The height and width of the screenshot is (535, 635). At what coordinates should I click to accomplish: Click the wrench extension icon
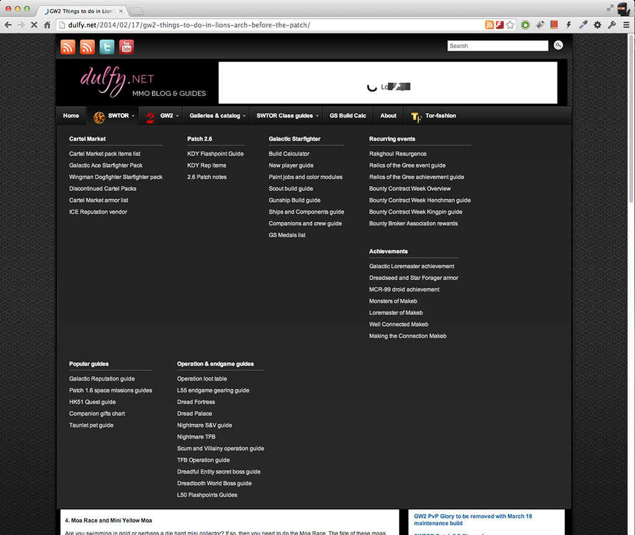[612, 25]
